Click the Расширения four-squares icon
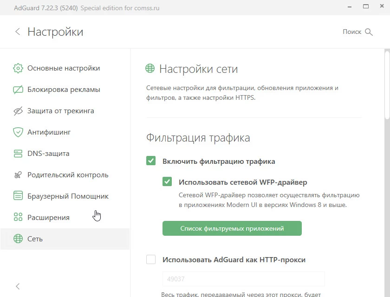The width and height of the screenshot is (390, 297). pyautogui.click(x=18, y=218)
